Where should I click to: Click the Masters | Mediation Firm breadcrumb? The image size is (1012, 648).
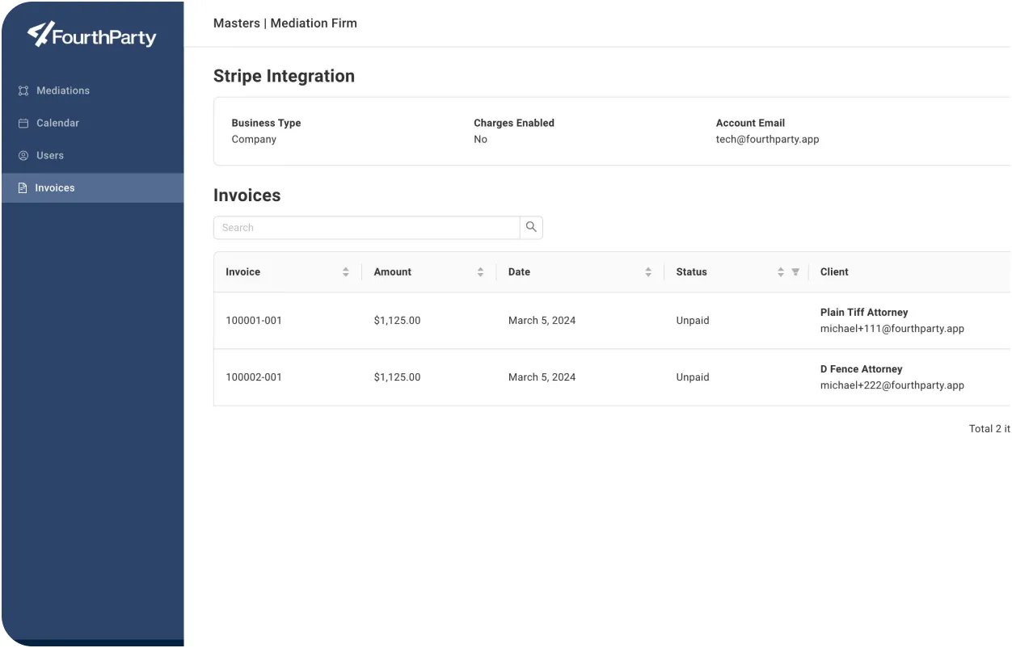click(x=285, y=23)
